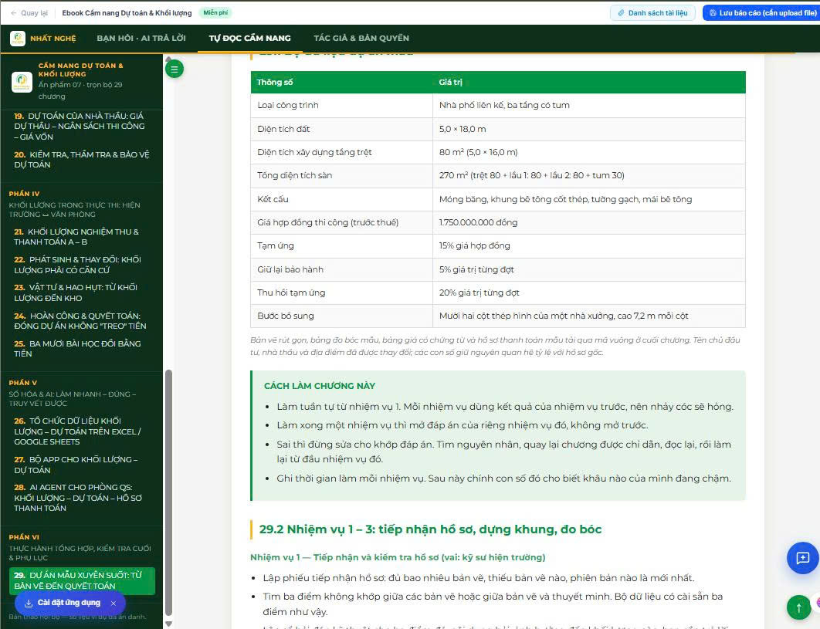The height and width of the screenshot is (629, 820).
Task: Click the sidebar vertical scrollbar thumb
Action: pyautogui.click(x=168, y=492)
